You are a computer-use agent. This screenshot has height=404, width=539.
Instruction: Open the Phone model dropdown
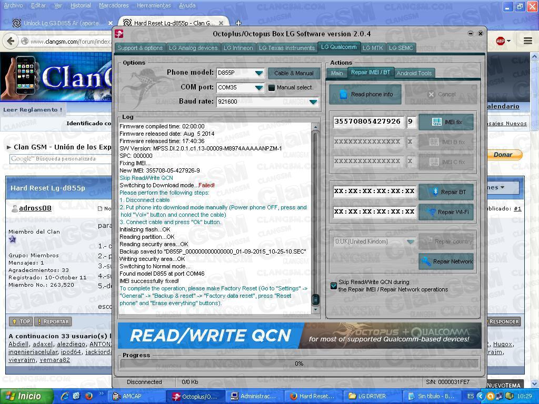tap(259, 73)
